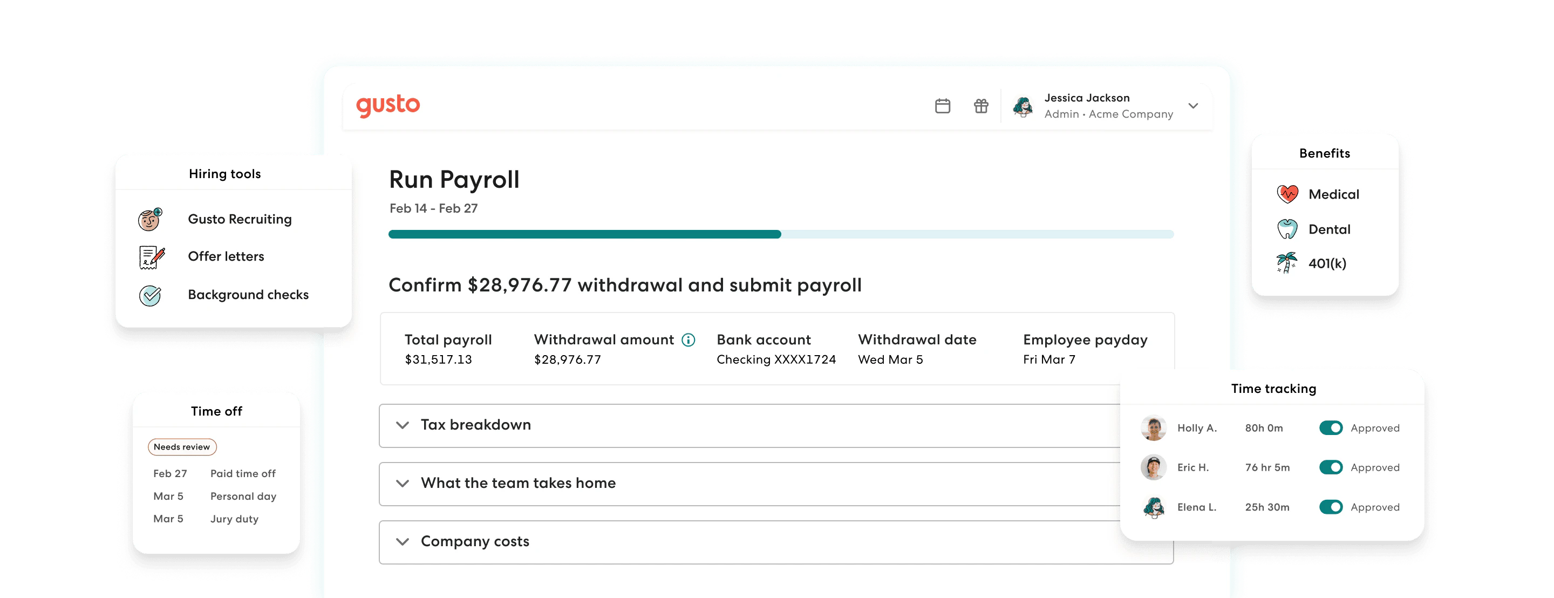Click the Dental tooth icon
This screenshot has width=1554, height=598.
point(1287,229)
